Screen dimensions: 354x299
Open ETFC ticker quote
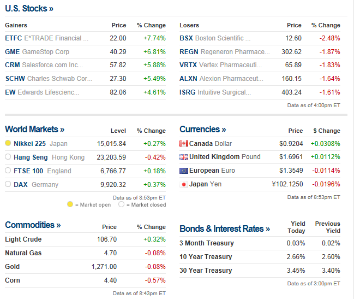[13, 38]
